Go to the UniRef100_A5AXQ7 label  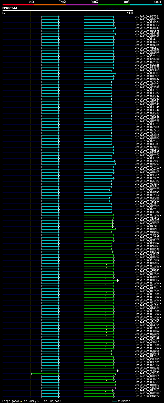pyautogui.click(x=147, y=170)
